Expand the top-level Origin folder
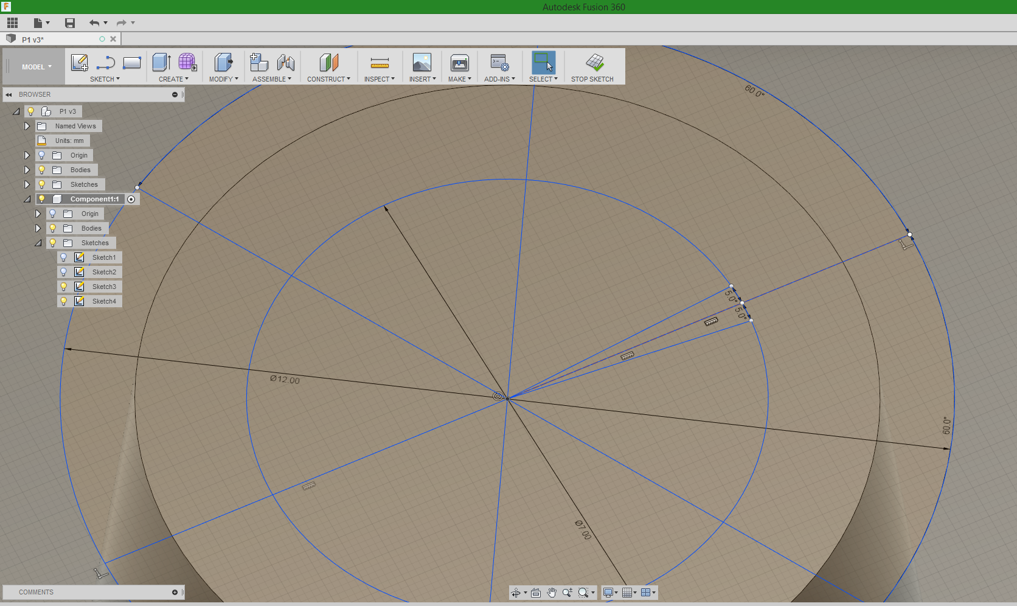 pyautogui.click(x=27, y=155)
